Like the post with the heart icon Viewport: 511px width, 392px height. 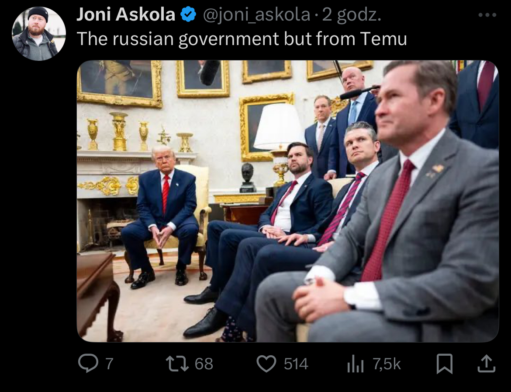click(266, 364)
